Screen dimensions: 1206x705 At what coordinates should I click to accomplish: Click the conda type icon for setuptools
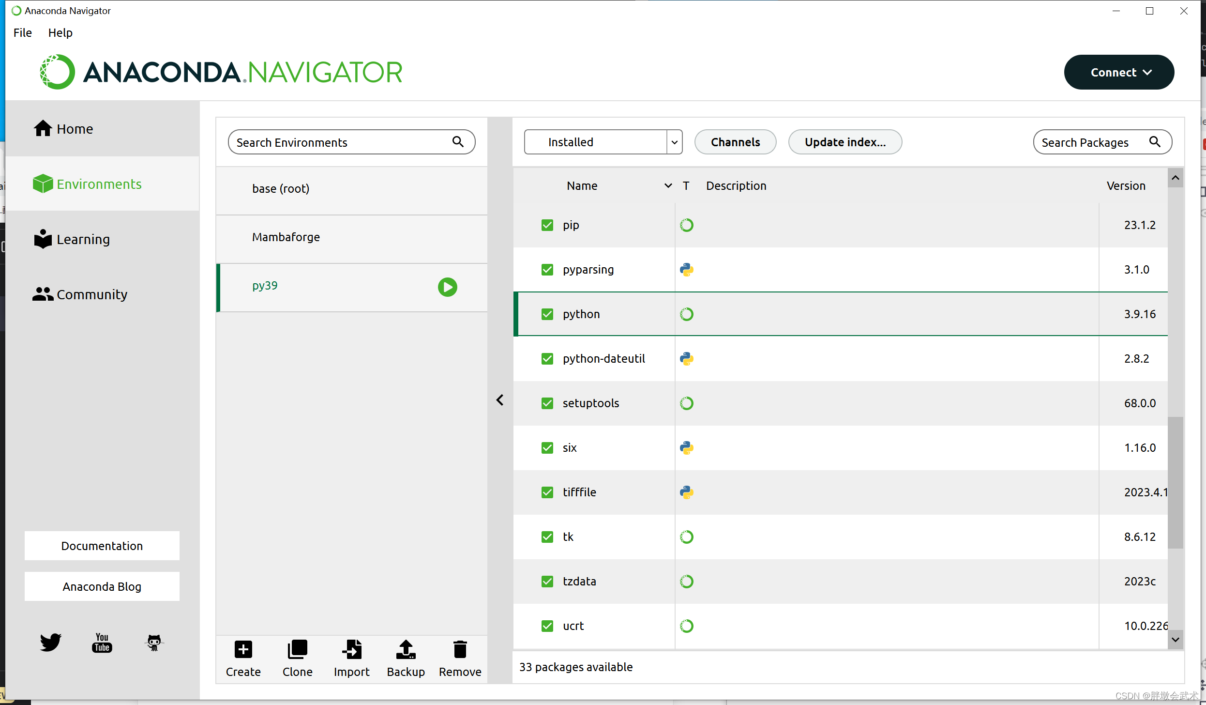(687, 403)
